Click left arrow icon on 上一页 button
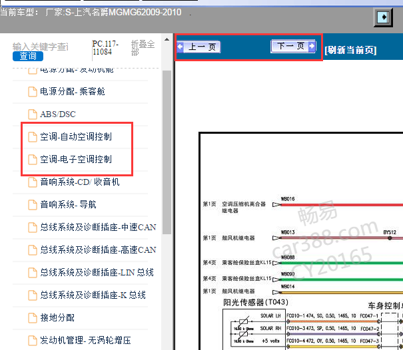 pos(180,47)
